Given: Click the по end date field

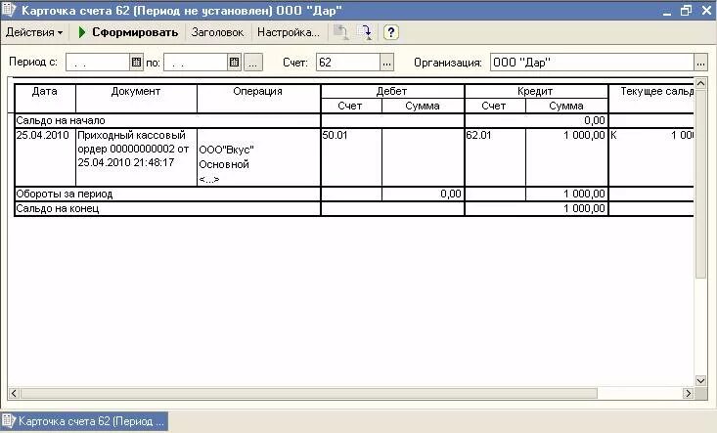Looking at the screenshot, I should [x=196, y=63].
